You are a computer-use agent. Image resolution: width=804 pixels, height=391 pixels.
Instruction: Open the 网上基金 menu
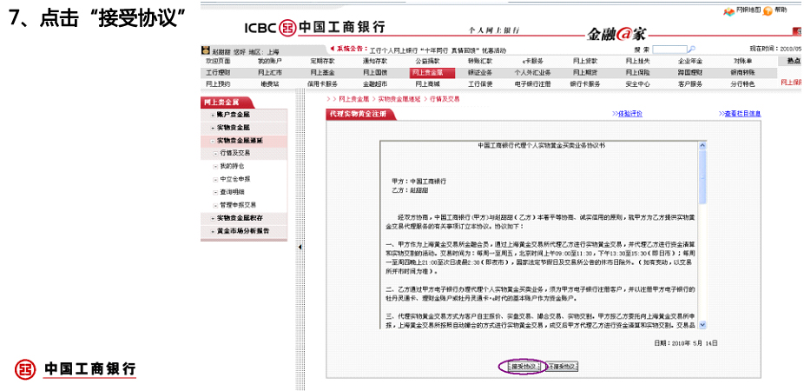pyautogui.click(x=322, y=72)
